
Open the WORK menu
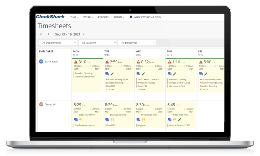[88, 17]
